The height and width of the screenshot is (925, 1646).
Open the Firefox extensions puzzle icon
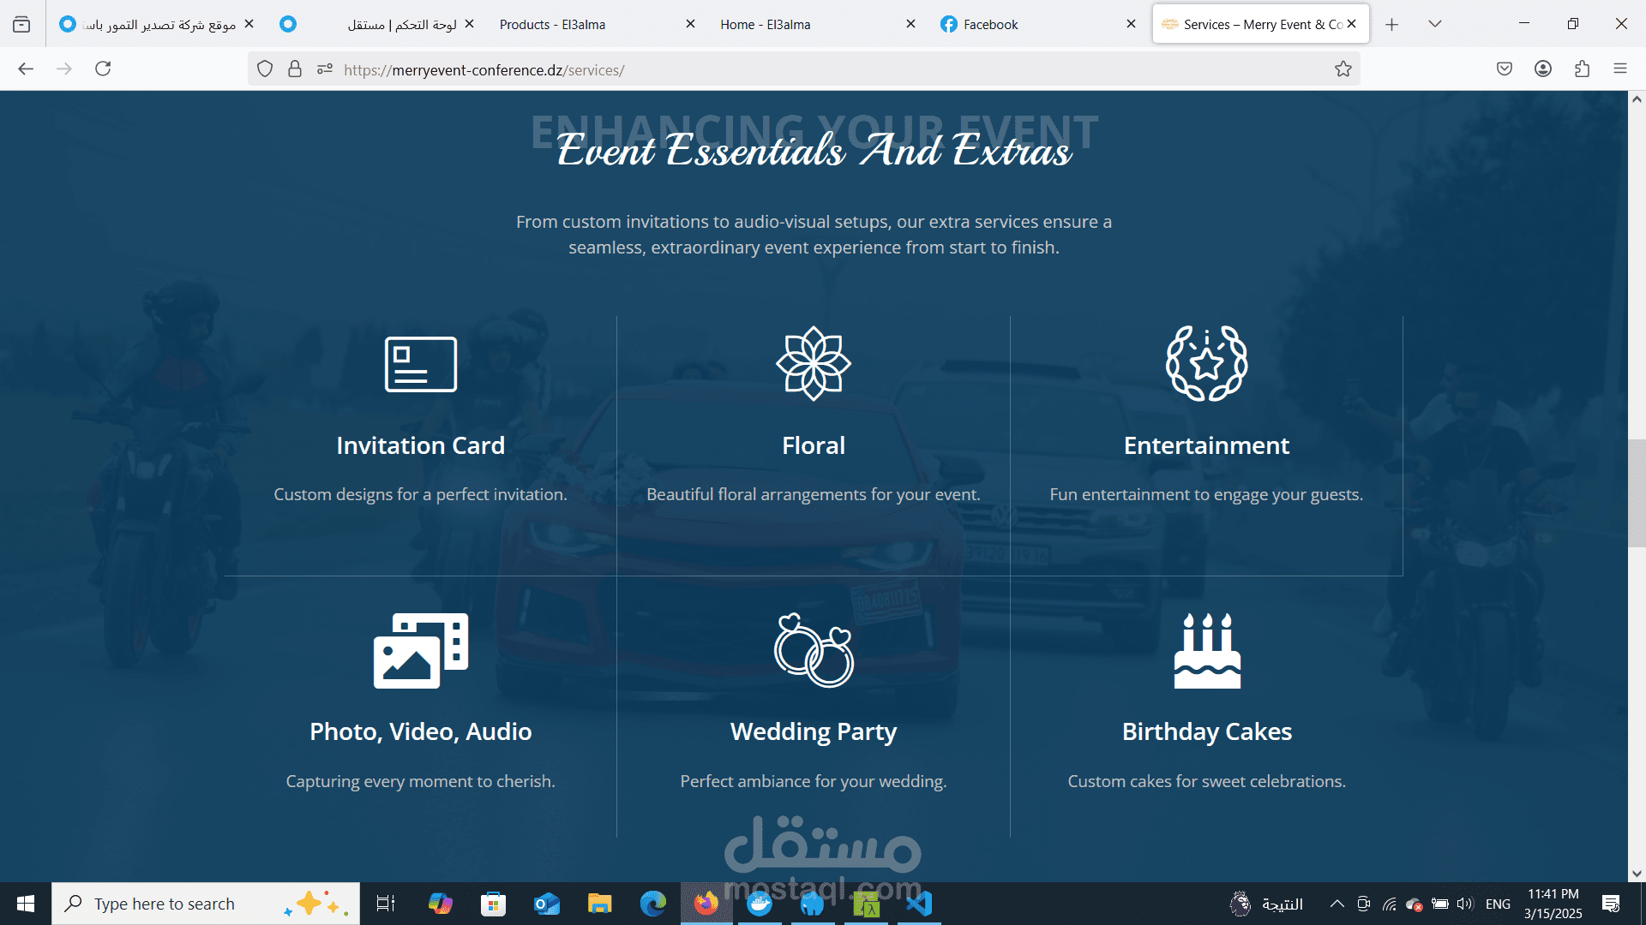coord(1582,69)
